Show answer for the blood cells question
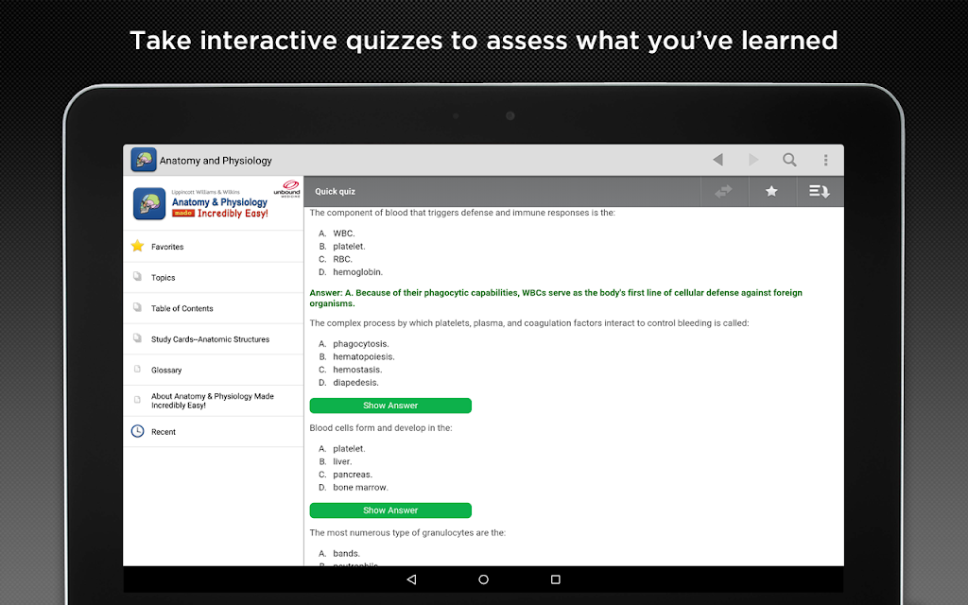 coord(390,510)
